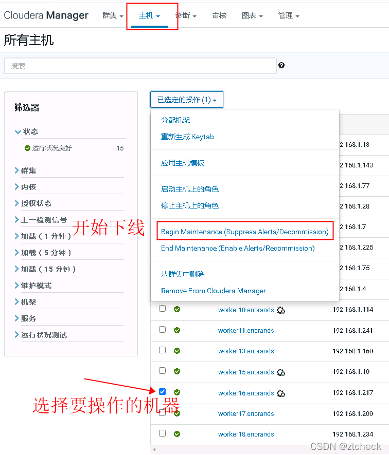Click the gear icon next to worker10.enbrands
This screenshot has width=389, height=455.
tap(281, 310)
